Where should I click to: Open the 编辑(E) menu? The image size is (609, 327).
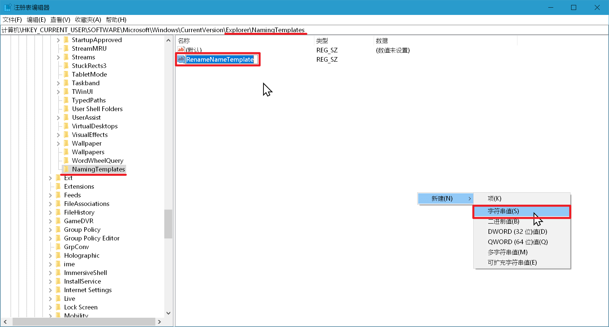(x=36, y=20)
